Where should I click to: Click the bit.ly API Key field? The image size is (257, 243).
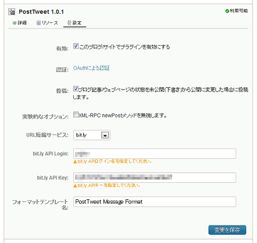[x=155, y=177]
